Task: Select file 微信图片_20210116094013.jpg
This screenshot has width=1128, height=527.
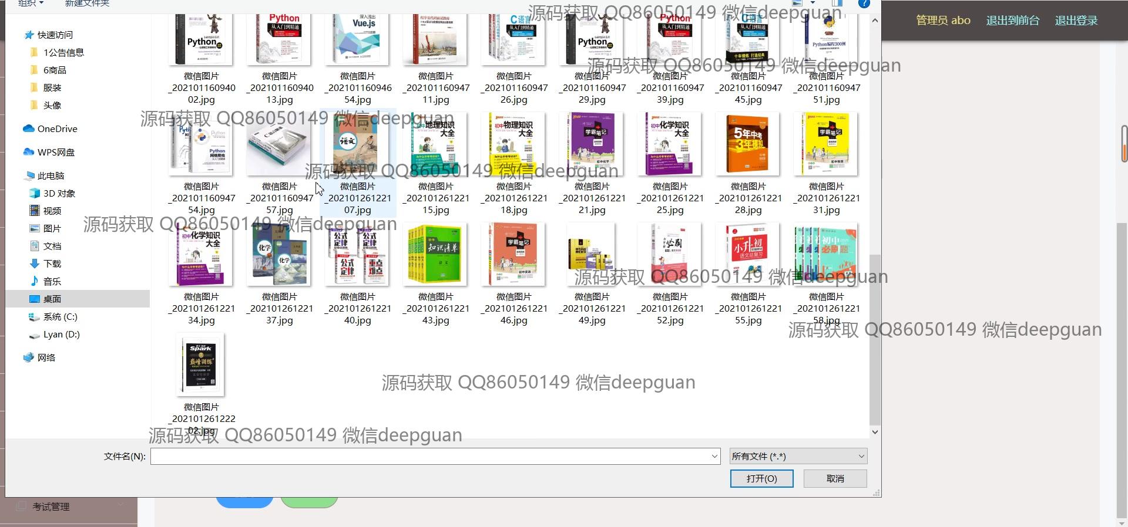Action: [x=280, y=59]
